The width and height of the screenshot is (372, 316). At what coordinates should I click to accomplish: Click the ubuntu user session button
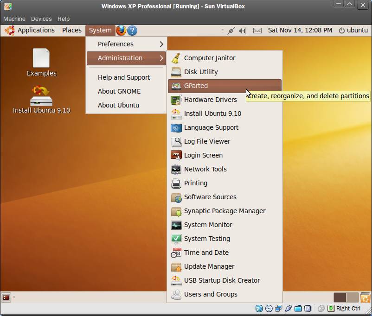353,30
